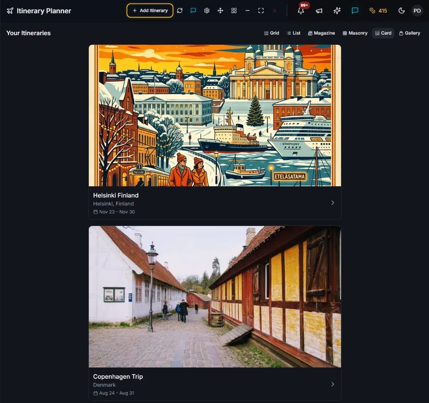
Task: Click the Your Itineraries heading
Action: tap(28, 33)
